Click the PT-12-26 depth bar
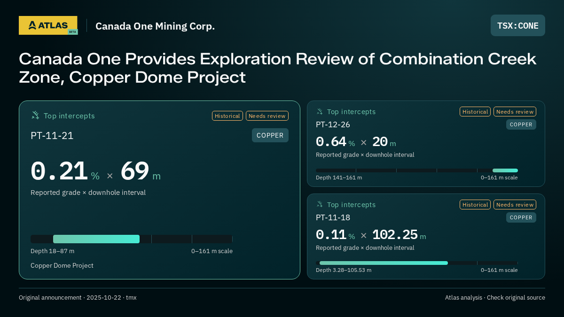This screenshot has width=564, height=317. (x=417, y=170)
